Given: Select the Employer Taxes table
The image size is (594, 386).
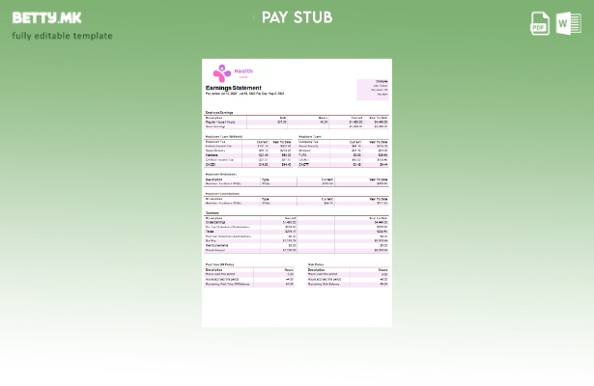Looking at the screenshot, I should pos(343,152).
